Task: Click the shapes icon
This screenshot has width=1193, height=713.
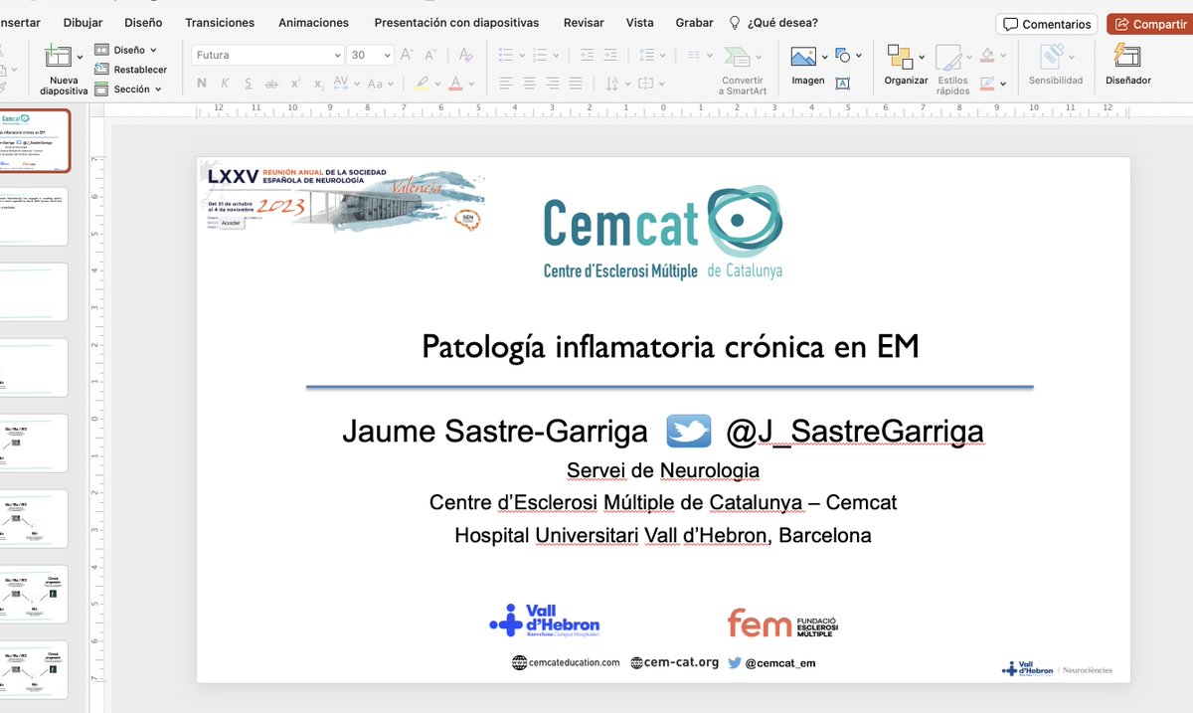Action: tap(843, 56)
